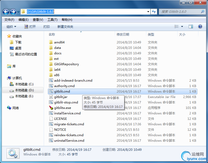Viewport: 208px width, 163px height.
Task: Click the GitGitRepository folder icon
Action: tap(51, 64)
